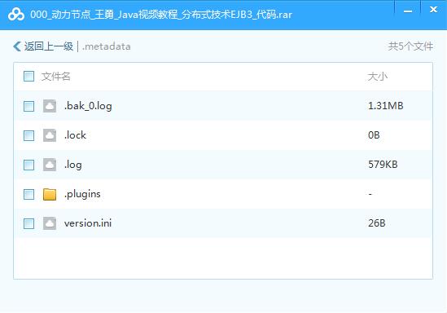Screen dimensions: 447x313
Task: Select the version.ini file name
Action: [x=88, y=223]
